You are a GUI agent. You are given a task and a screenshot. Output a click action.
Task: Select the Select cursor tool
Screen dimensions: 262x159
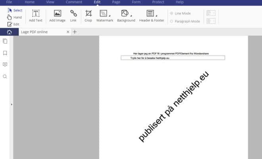[x=15, y=10]
